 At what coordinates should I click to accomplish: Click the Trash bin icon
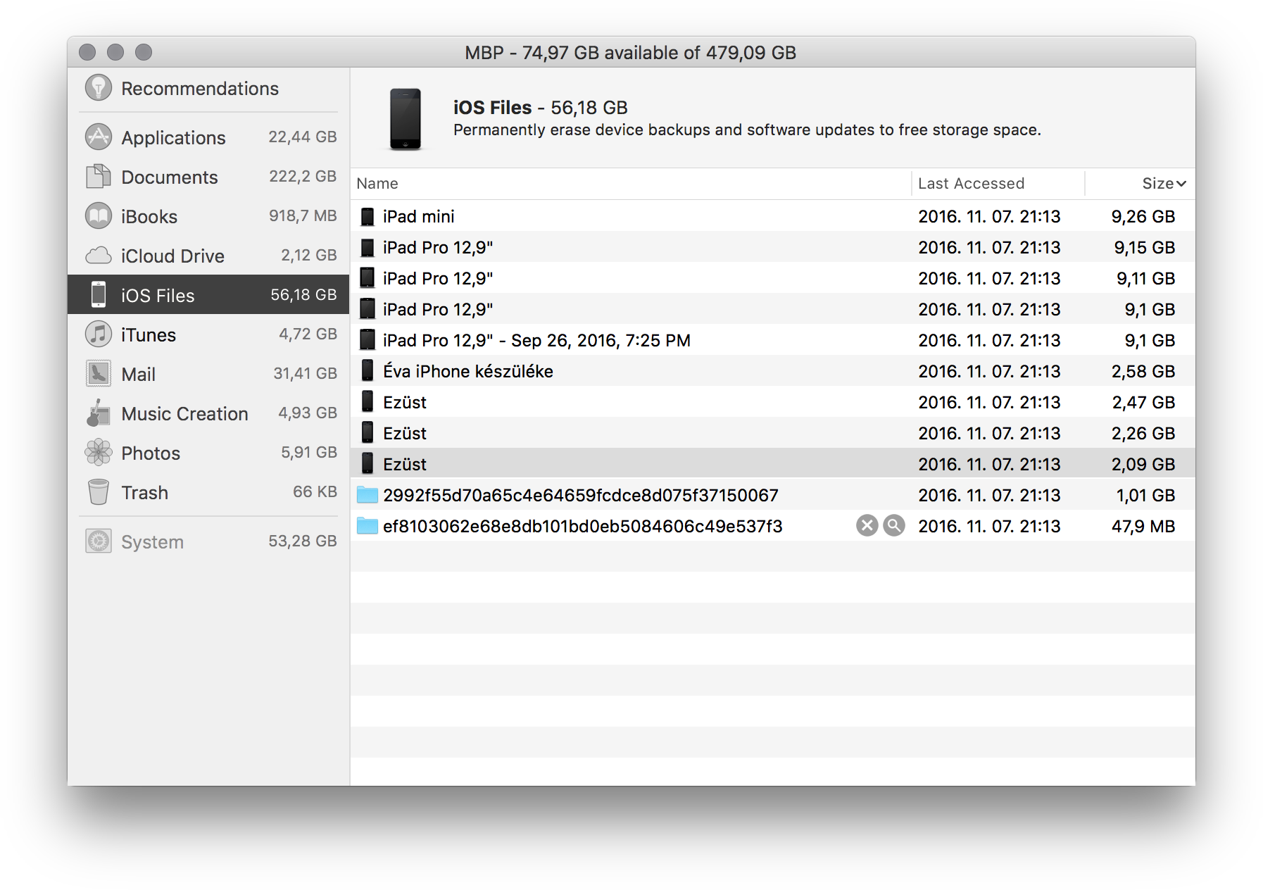point(99,491)
